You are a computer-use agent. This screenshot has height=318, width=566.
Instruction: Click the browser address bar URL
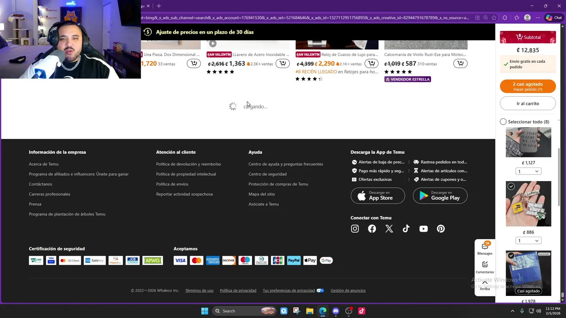coord(305,18)
